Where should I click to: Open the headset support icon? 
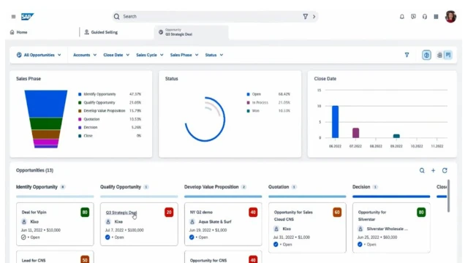pyautogui.click(x=425, y=17)
